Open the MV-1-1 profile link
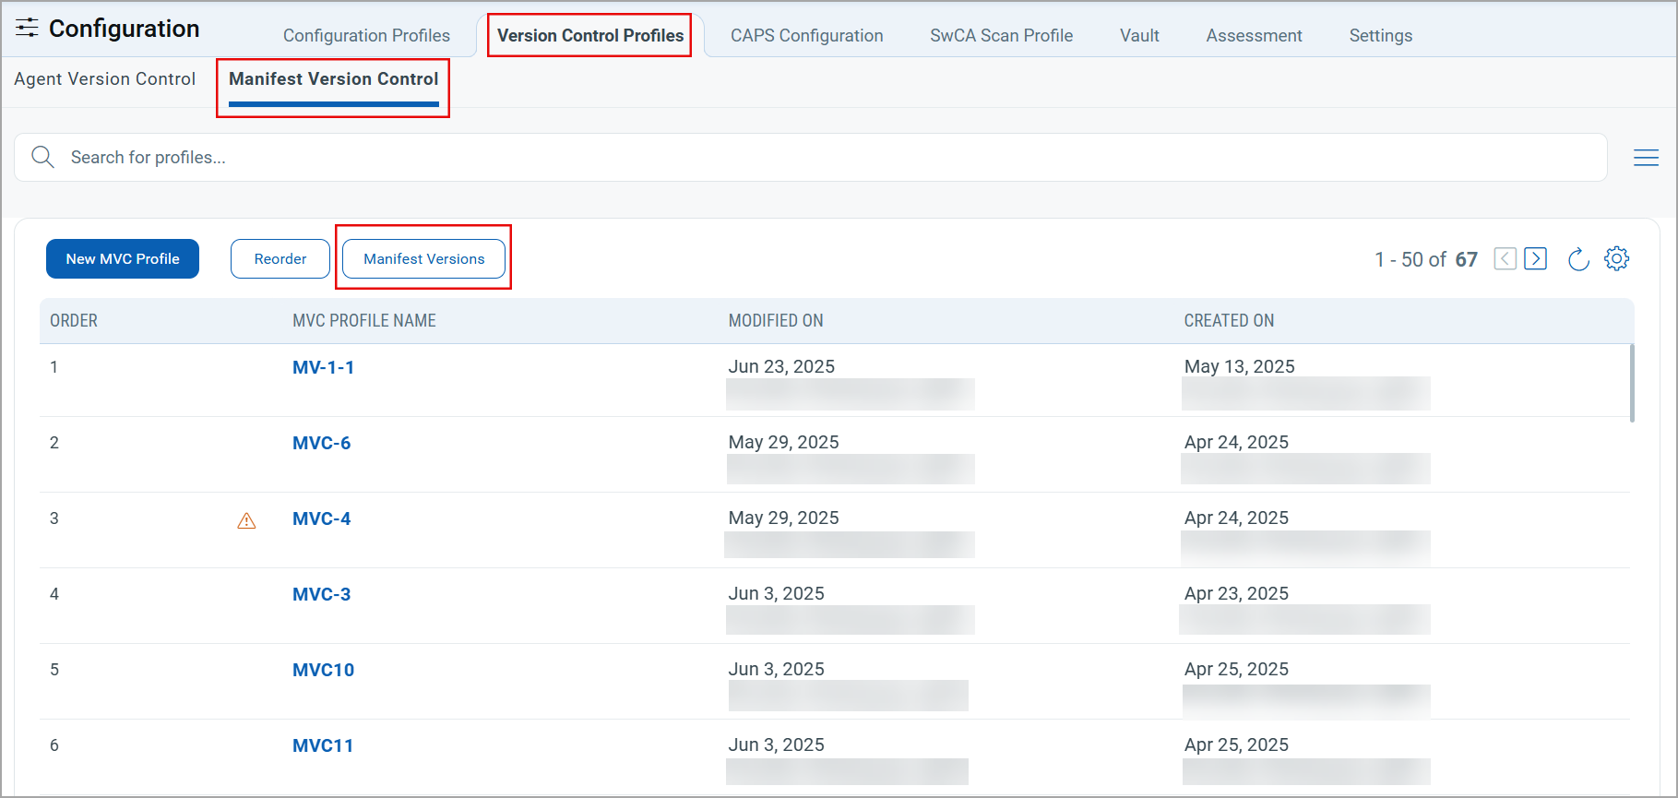This screenshot has height=798, width=1678. click(x=323, y=367)
